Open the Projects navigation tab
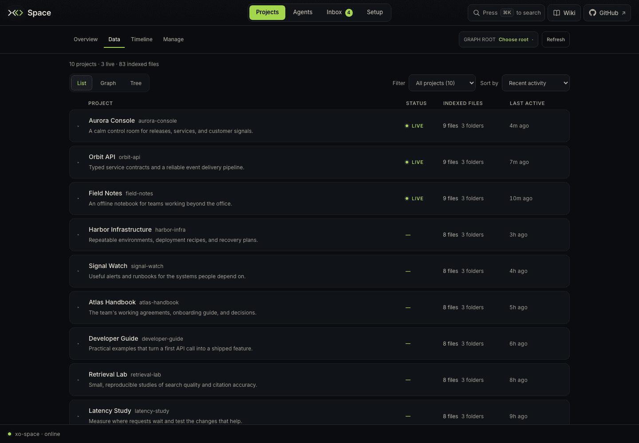 pyautogui.click(x=267, y=12)
